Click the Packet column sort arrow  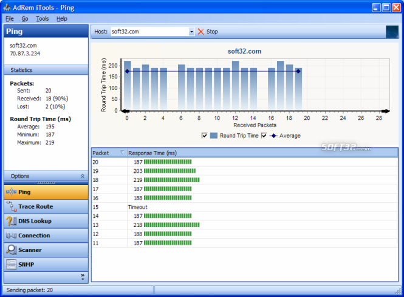pyautogui.click(x=122, y=153)
